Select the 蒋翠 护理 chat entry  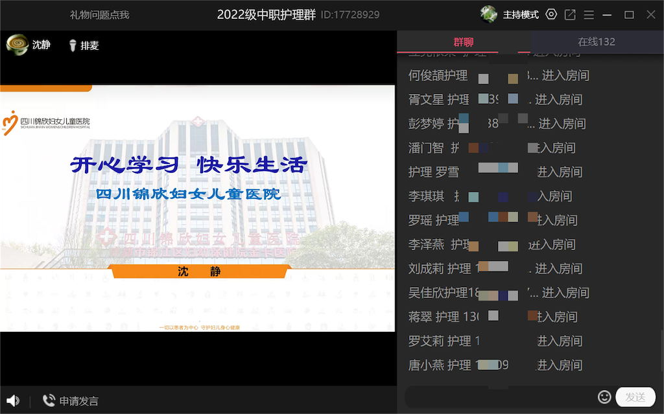(x=493, y=317)
